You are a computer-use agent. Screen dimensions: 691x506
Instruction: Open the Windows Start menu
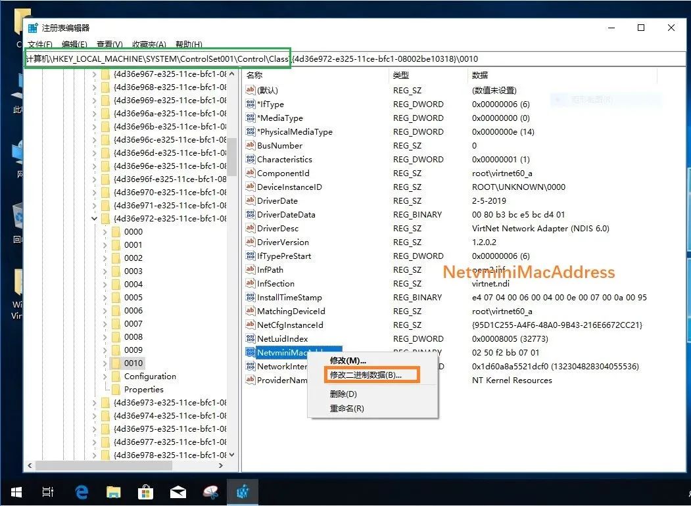(x=16, y=492)
